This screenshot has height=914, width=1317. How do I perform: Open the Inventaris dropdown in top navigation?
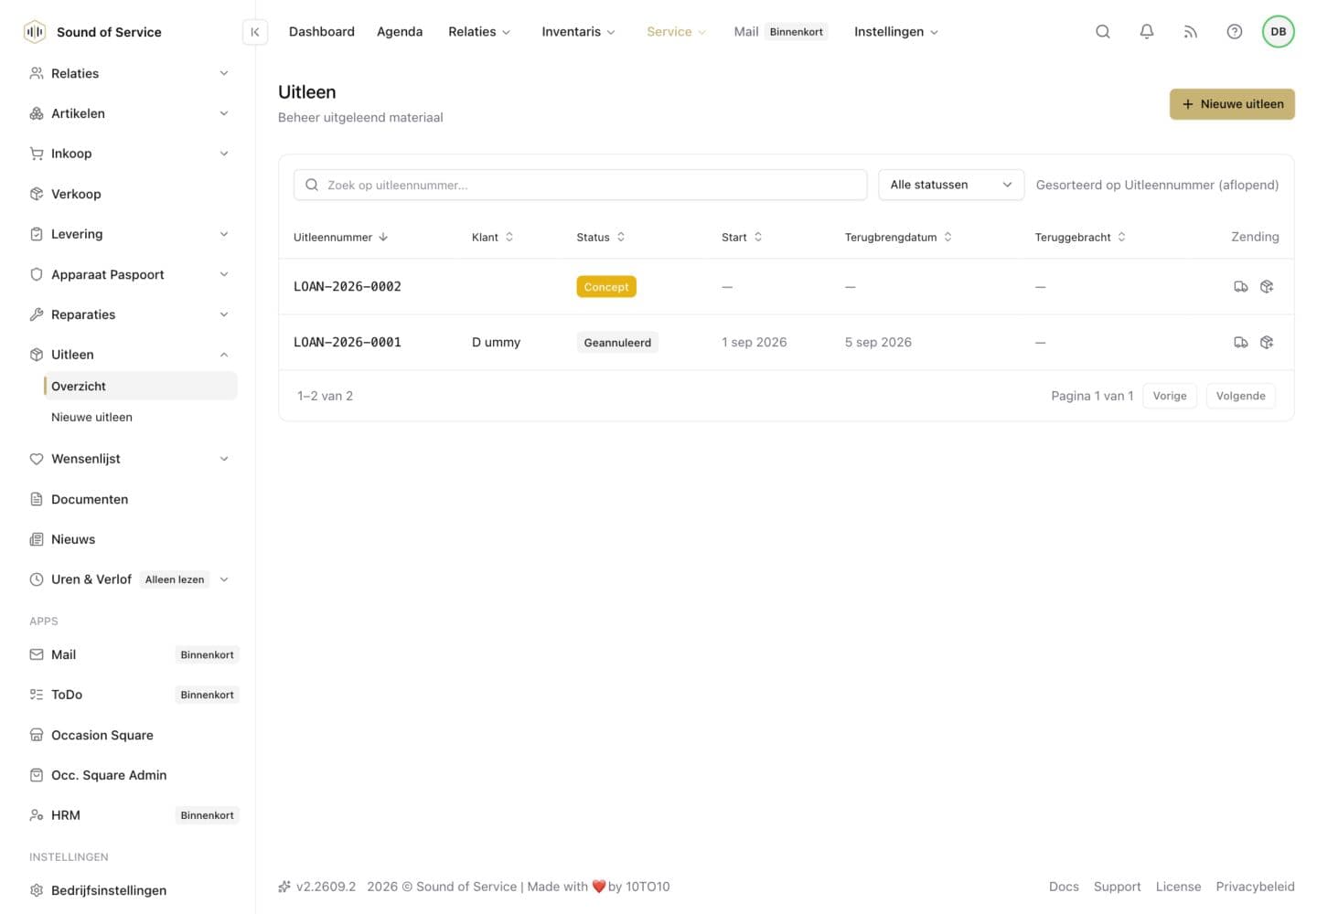pos(578,32)
